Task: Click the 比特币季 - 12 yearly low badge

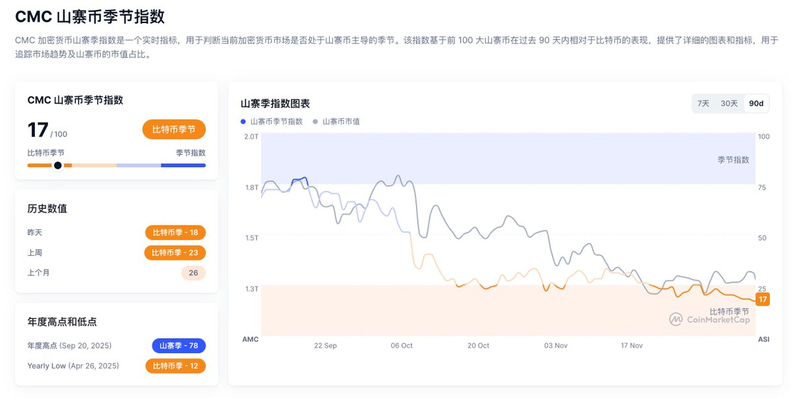Action: point(175,366)
